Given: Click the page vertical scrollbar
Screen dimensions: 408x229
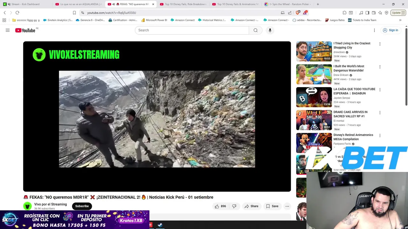Looking at the screenshot, I should [x=406, y=67].
